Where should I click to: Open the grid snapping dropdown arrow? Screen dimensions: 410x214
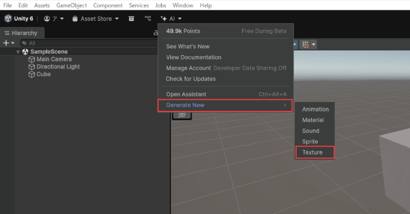pos(314,45)
